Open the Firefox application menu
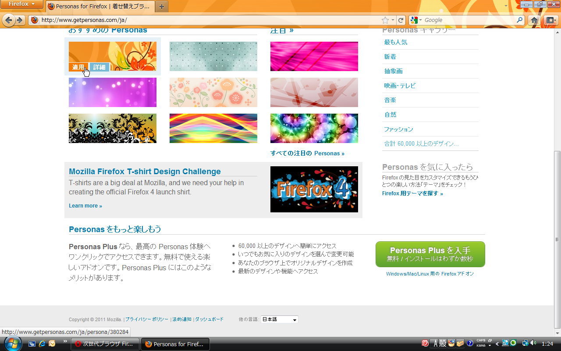This screenshot has height=351, width=561. (x=21, y=4)
